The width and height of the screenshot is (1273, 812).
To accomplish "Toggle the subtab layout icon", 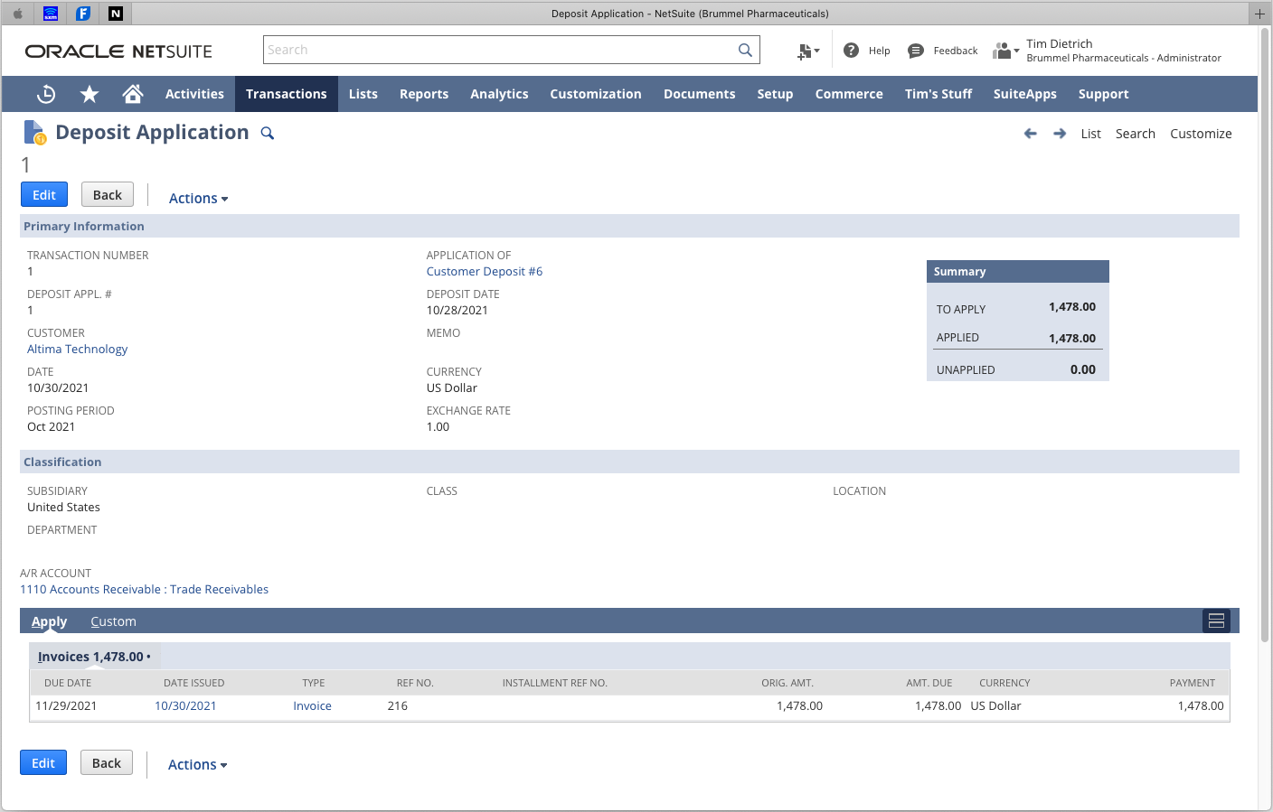I will pyautogui.click(x=1216, y=621).
